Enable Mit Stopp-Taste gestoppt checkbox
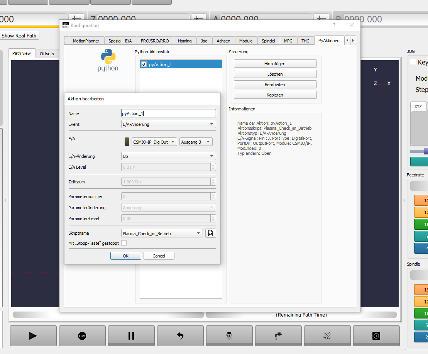Image resolution: width=428 pixels, height=354 pixels. click(124, 243)
